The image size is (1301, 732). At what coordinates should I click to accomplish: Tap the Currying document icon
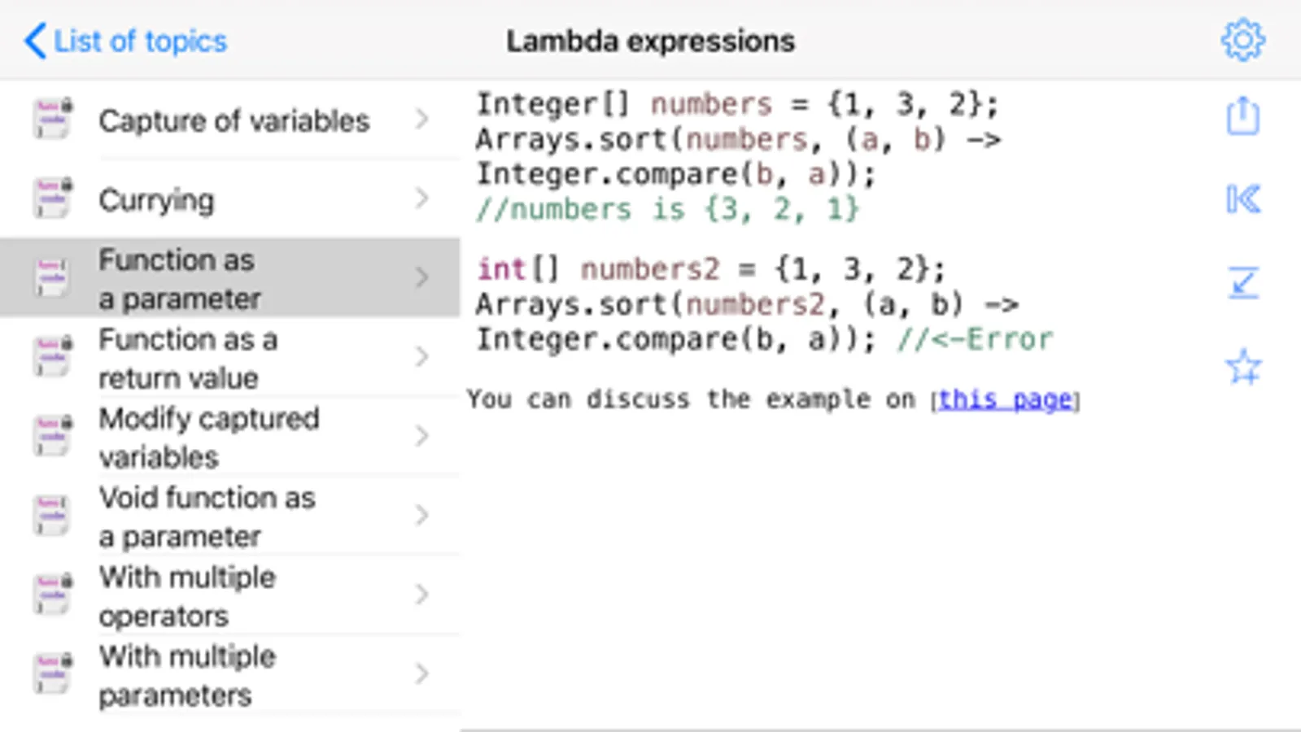52,198
